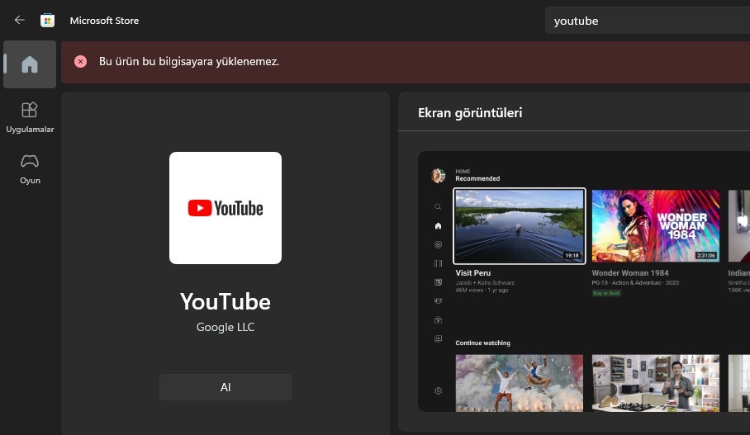750x435 pixels.
Task: Click the Wonder Woman 1984 thumbnail
Action: pos(655,225)
